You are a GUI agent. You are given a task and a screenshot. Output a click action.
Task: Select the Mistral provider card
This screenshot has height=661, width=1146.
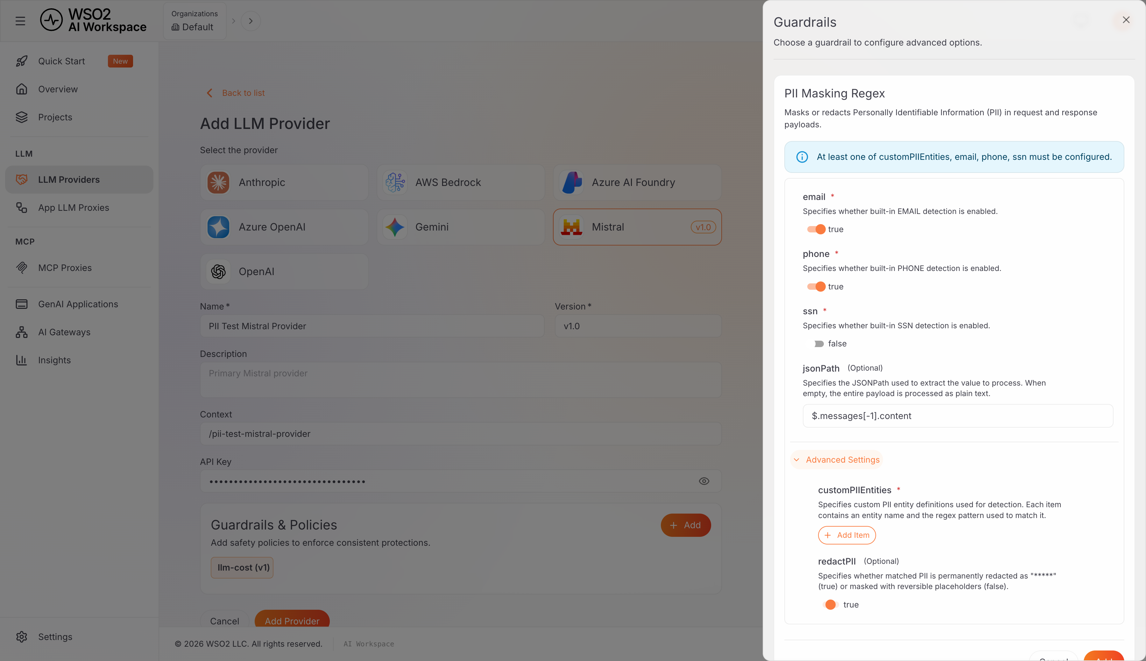click(x=637, y=227)
